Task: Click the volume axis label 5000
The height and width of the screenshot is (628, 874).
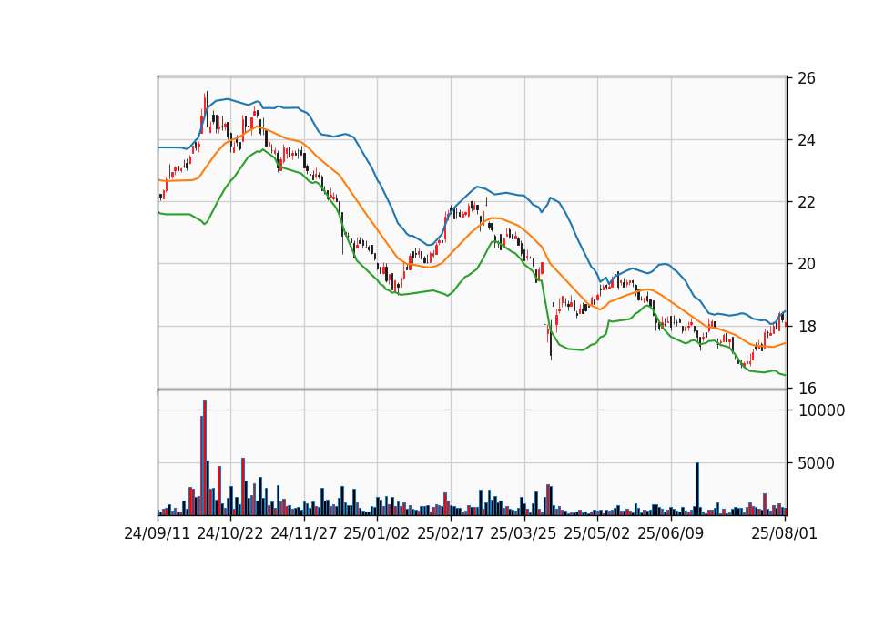Action: [817, 463]
